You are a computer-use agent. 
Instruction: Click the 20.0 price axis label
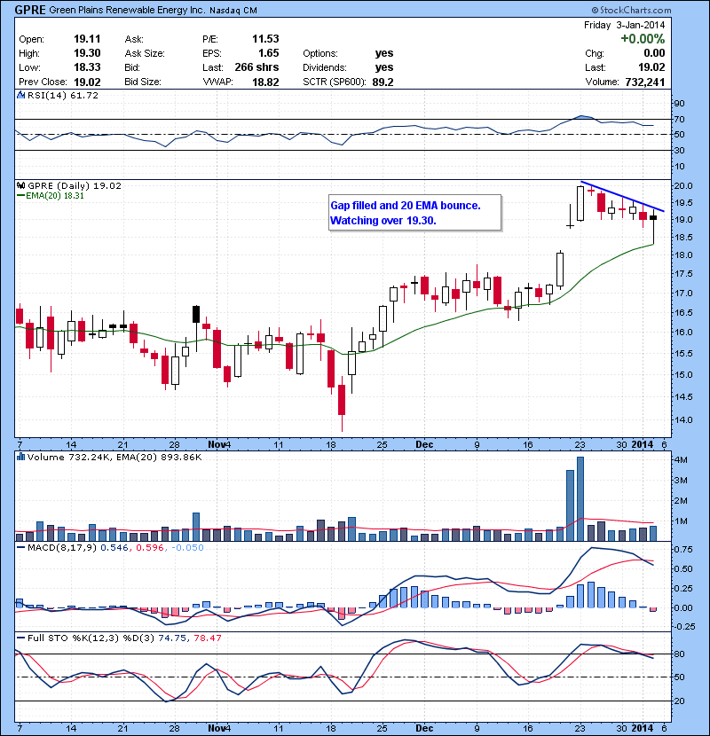click(x=683, y=186)
